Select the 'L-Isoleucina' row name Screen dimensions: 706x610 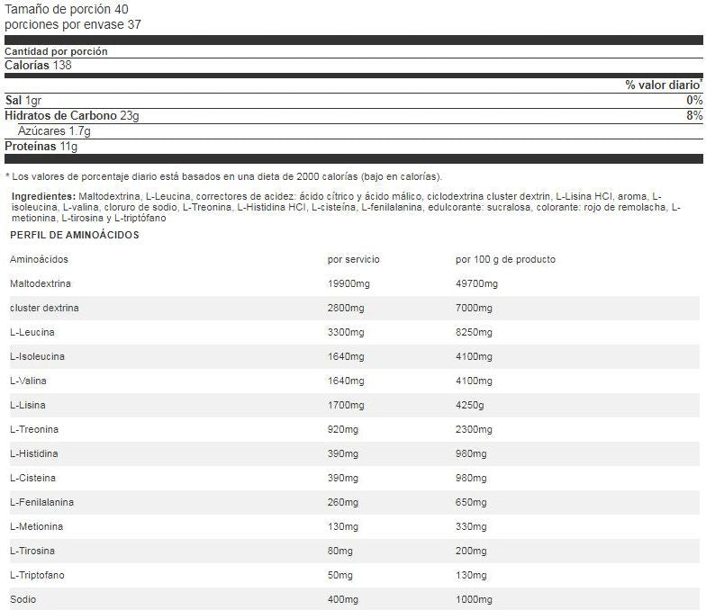[37, 356]
